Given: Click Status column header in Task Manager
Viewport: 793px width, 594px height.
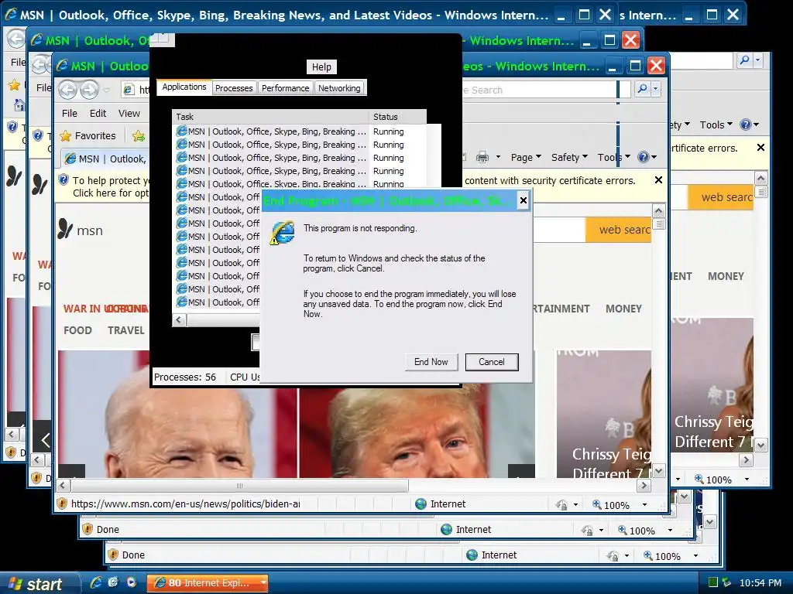Looking at the screenshot, I should pyautogui.click(x=397, y=117).
